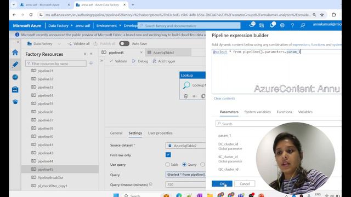Open the Azure notifications bell icon
Viewport: 351px width, 197px height.
pos(272,25)
